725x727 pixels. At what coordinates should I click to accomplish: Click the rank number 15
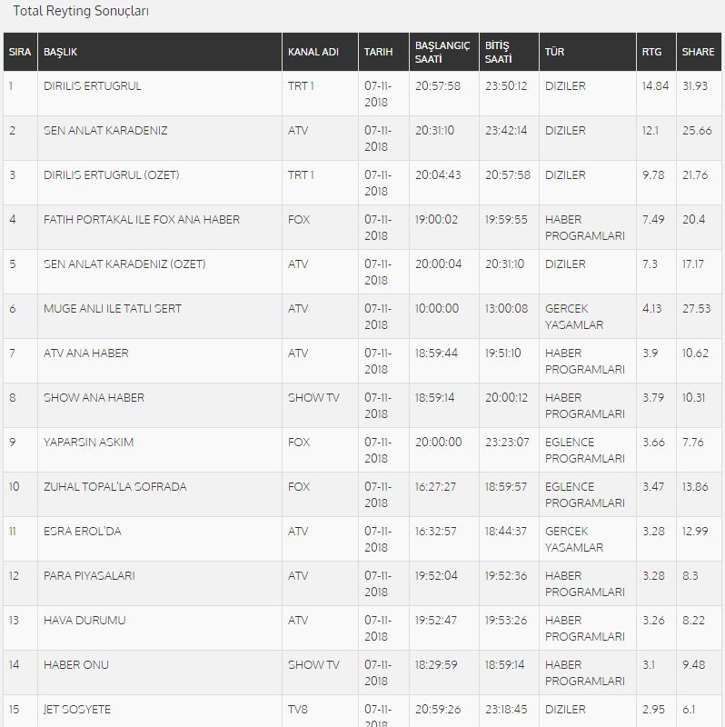tap(14, 710)
